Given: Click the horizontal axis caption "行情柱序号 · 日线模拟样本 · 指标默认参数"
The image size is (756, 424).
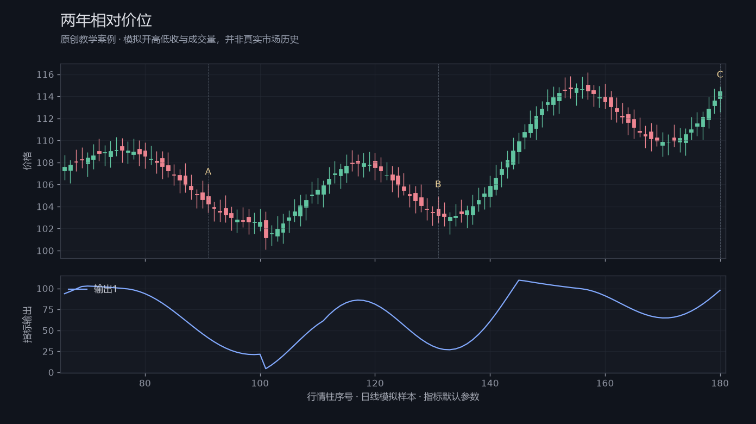Looking at the screenshot, I should 393,397.
